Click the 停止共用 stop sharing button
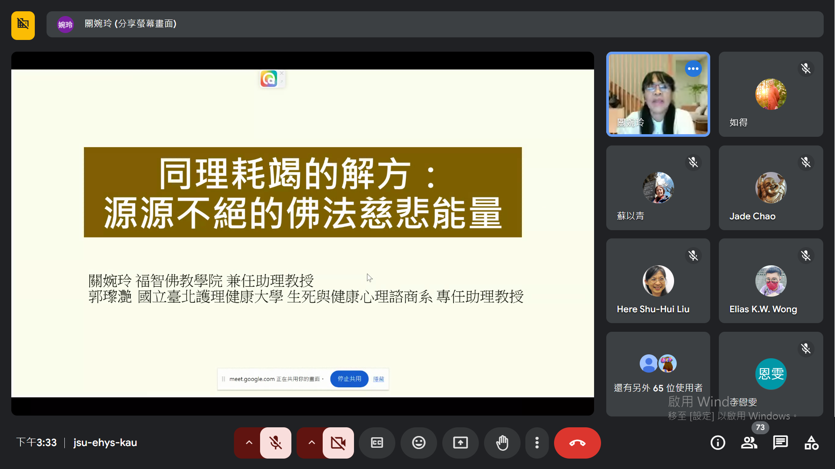The width and height of the screenshot is (835, 469). 349,379
